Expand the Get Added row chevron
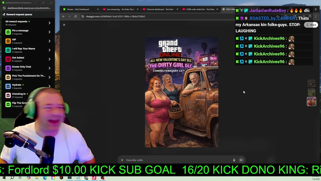 [x=49, y=59]
